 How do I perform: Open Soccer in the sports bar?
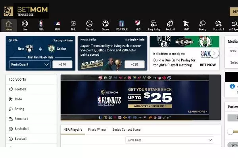coord(106,26)
